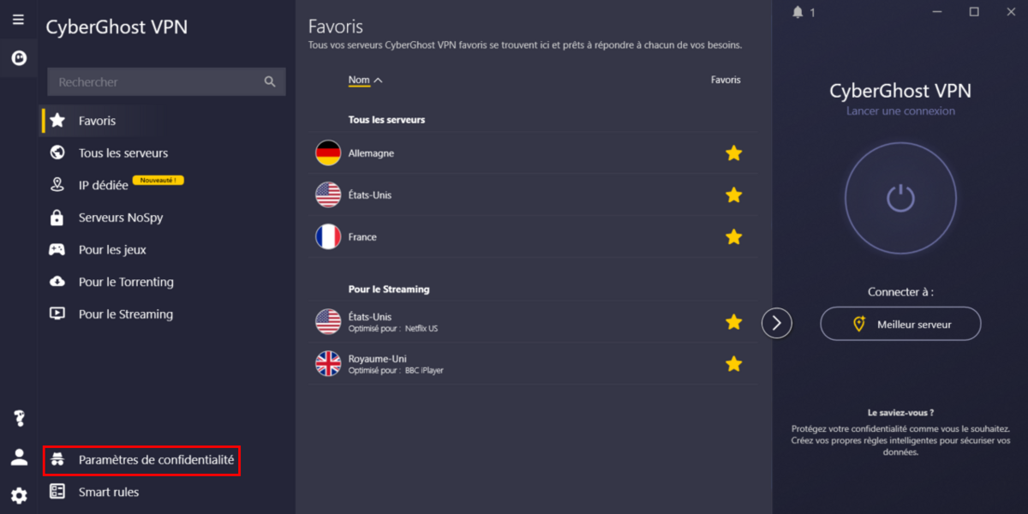The height and width of the screenshot is (514, 1028).
Task: Collapse the server panel with the arrow
Action: 776,323
